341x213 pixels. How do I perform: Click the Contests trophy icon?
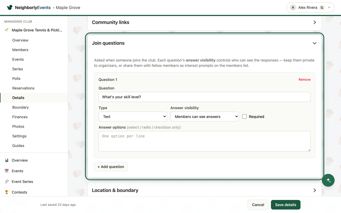(x=7, y=192)
